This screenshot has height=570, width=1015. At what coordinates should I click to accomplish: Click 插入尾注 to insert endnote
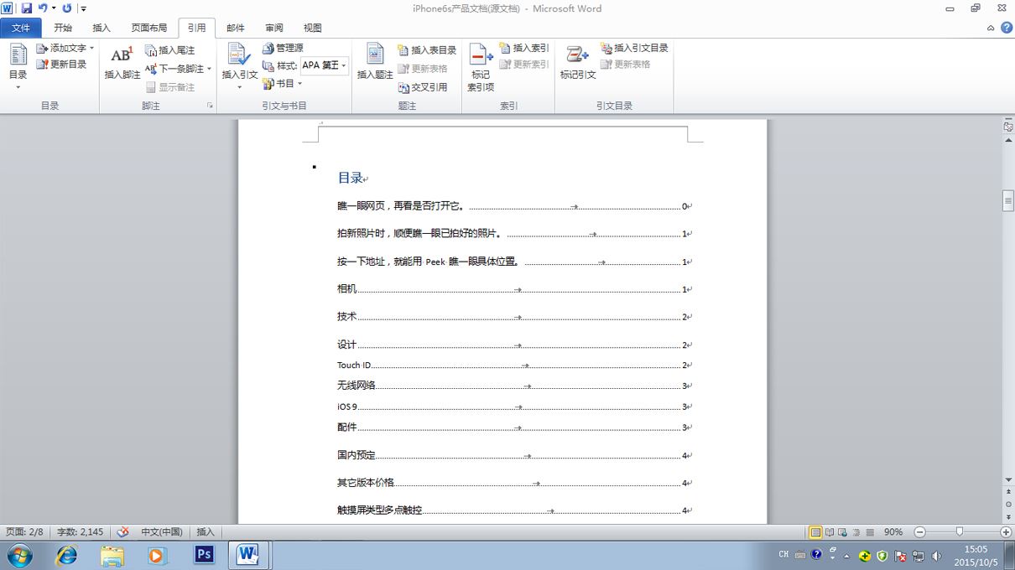point(169,50)
